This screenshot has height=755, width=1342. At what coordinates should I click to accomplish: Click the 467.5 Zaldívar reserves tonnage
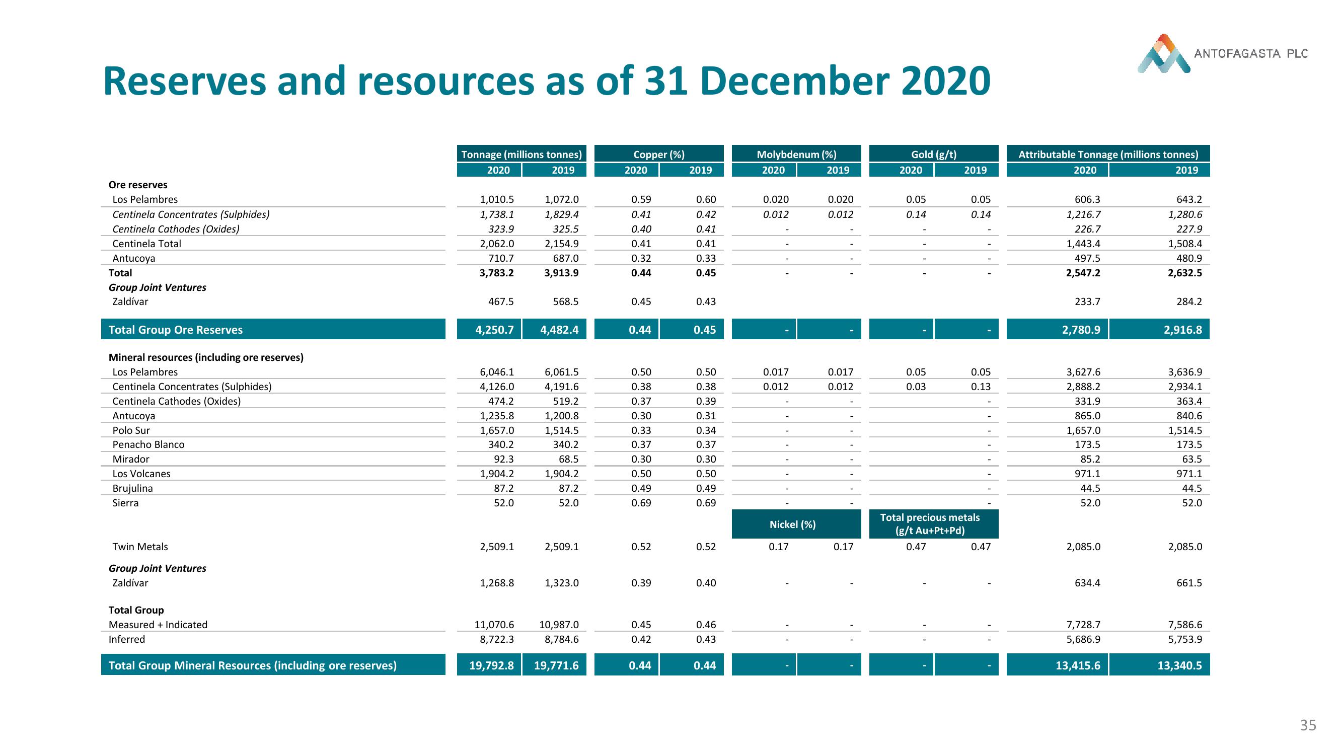501,301
